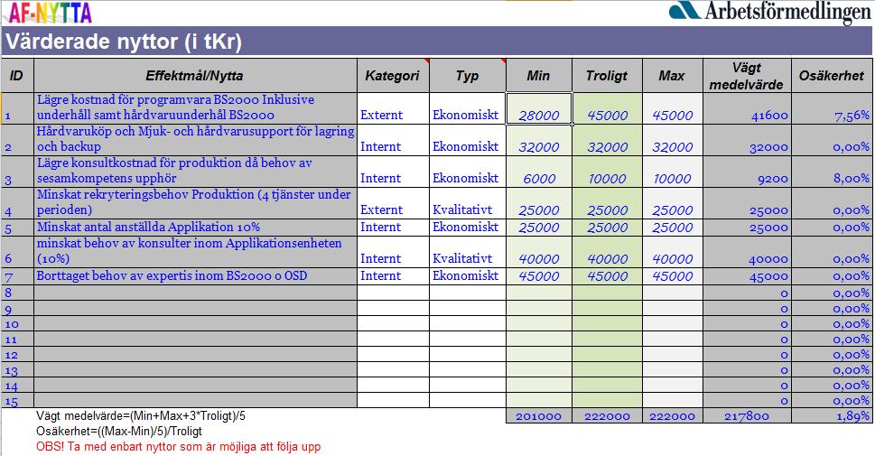The height and width of the screenshot is (456, 875).
Task: Click weighted mean value 9200
Action: pos(747,172)
